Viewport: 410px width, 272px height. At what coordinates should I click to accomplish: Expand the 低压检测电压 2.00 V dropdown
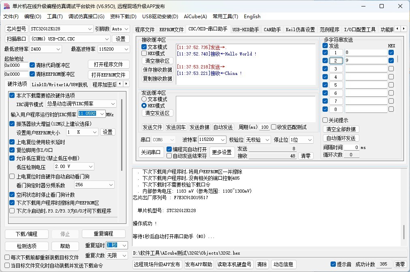pos(90,166)
